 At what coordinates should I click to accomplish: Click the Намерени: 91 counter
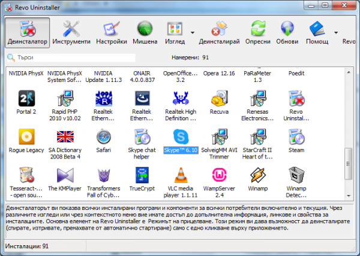(190, 57)
